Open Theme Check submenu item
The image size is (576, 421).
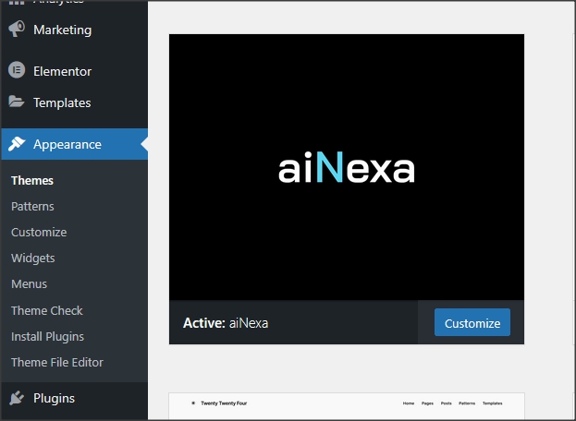click(x=47, y=310)
